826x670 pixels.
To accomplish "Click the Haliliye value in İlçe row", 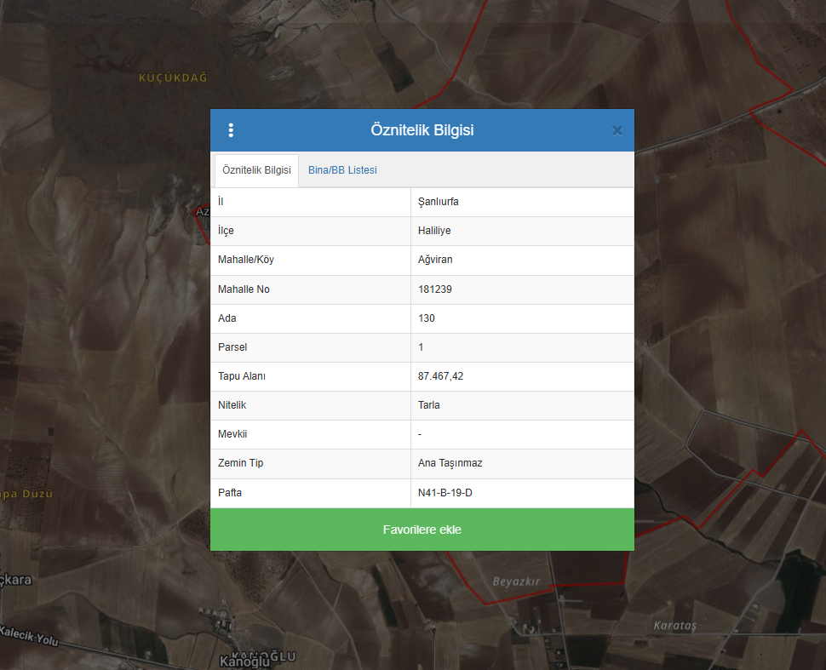I will pyautogui.click(x=434, y=231).
